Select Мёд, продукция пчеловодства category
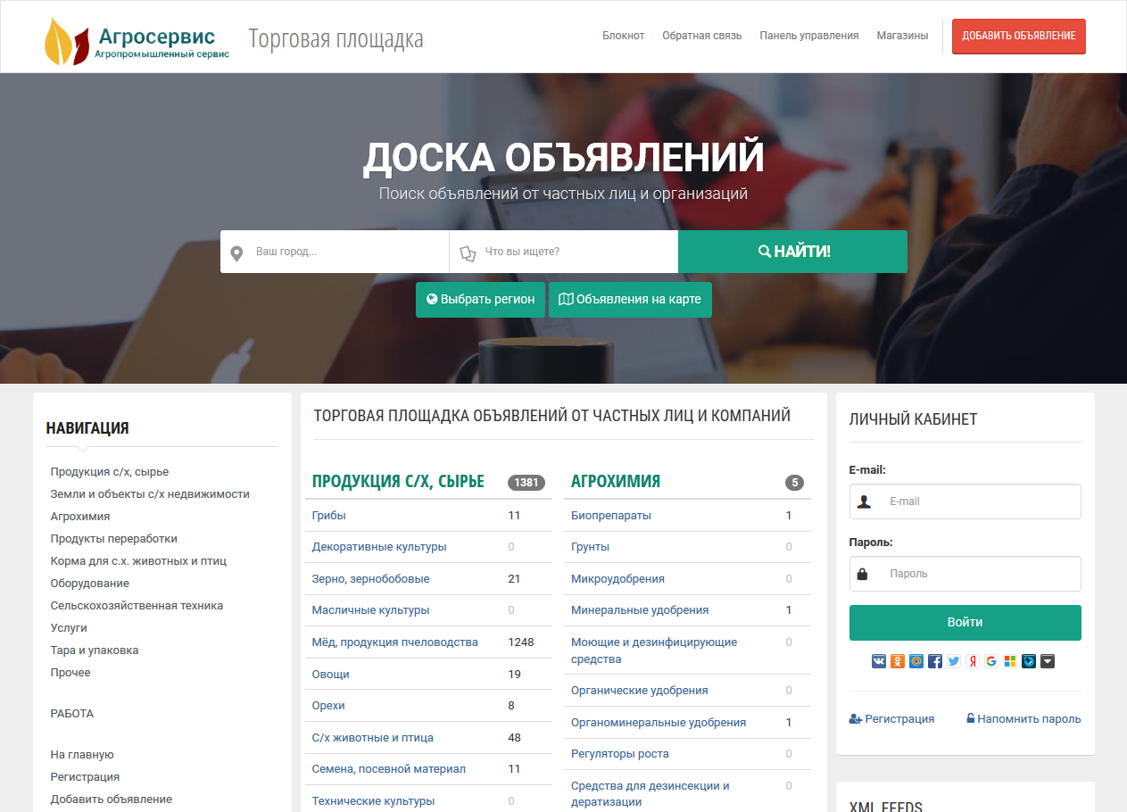This screenshot has width=1127, height=812. pyautogui.click(x=394, y=642)
